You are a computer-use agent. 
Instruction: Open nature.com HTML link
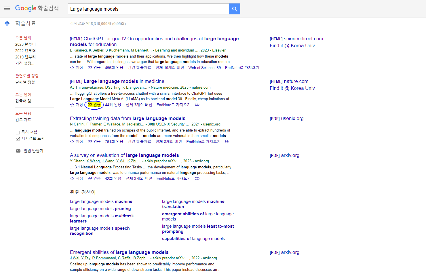(x=289, y=81)
